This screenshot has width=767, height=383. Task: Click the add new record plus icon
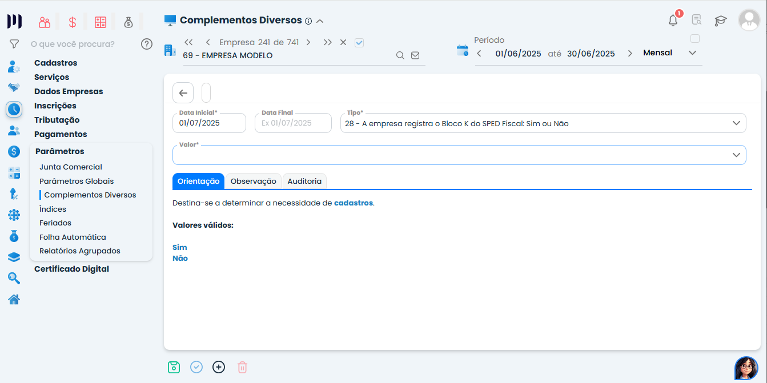(219, 367)
